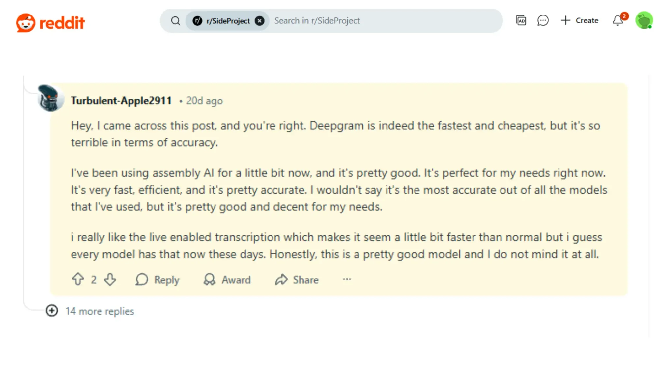The image size is (659, 371).
Task: Remove the r/SideProject search filter chip
Action: (260, 20)
